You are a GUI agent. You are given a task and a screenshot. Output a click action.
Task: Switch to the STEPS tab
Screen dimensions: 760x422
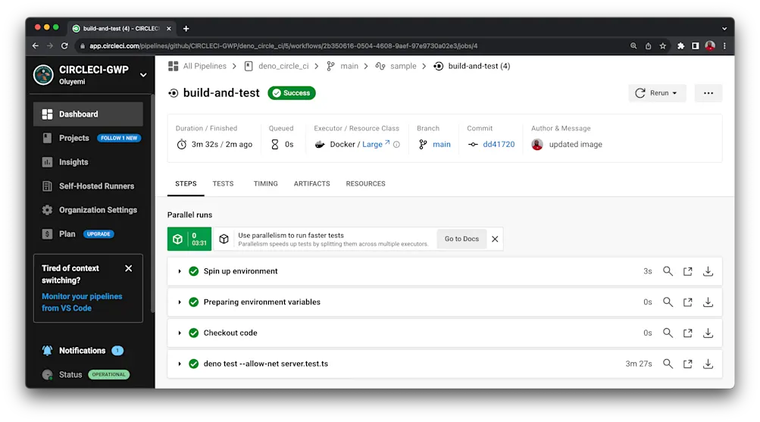(186, 183)
